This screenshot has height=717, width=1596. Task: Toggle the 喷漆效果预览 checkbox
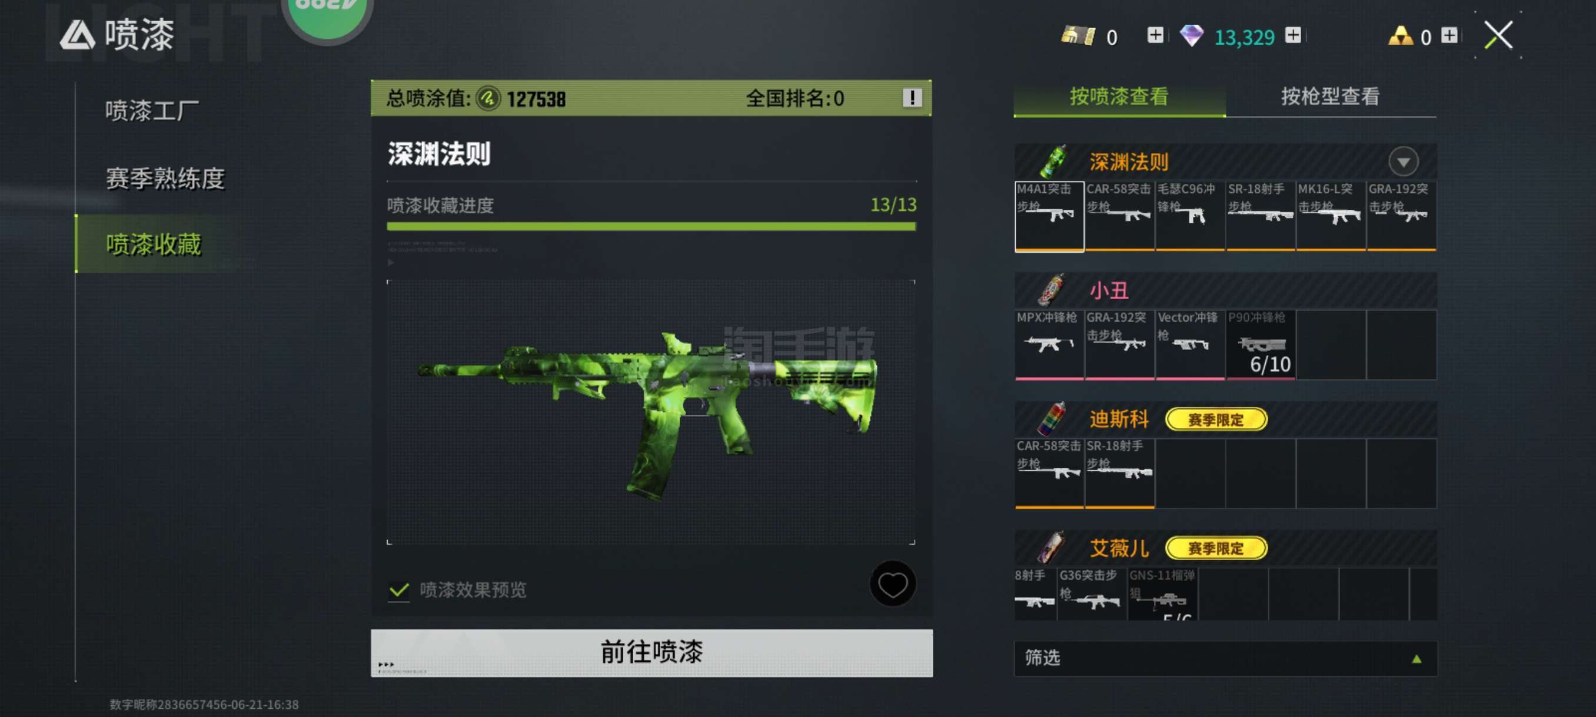[398, 589]
